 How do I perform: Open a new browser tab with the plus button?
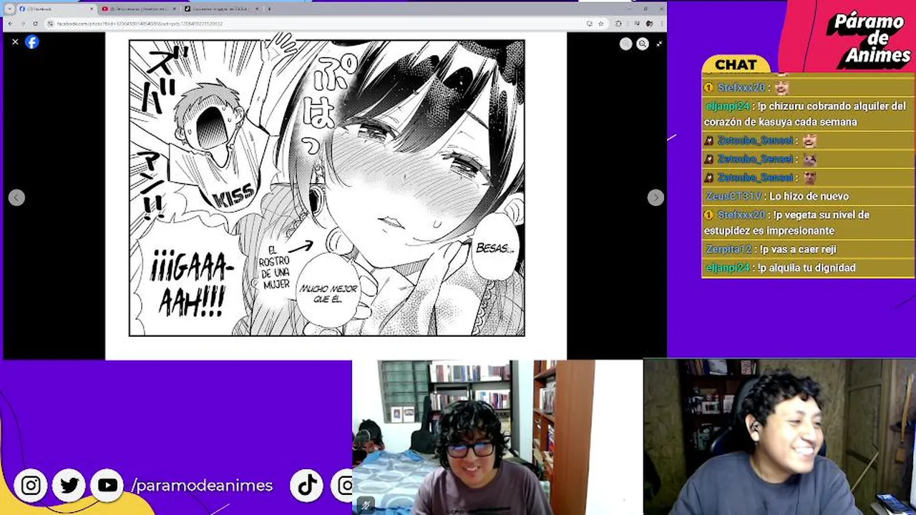(x=269, y=9)
